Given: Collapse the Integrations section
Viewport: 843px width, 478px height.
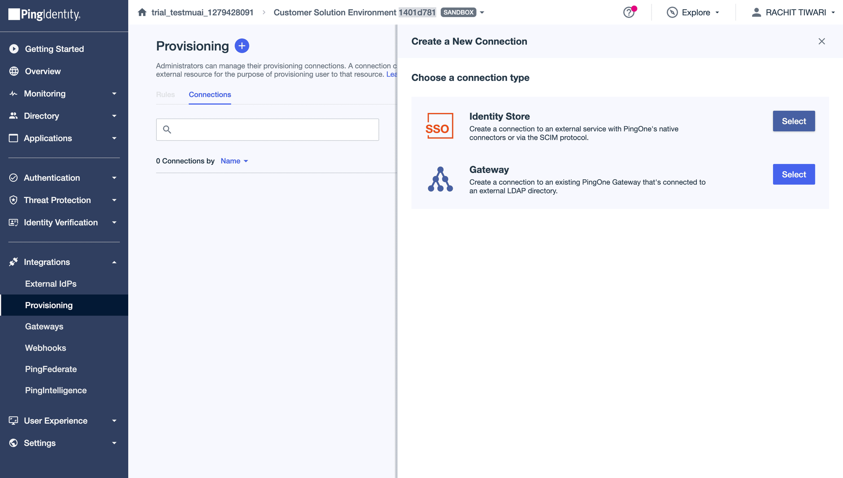Looking at the screenshot, I should pyautogui.click(x=114, y=262).
